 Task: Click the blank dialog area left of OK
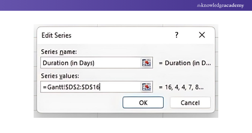tap(80, 103)
